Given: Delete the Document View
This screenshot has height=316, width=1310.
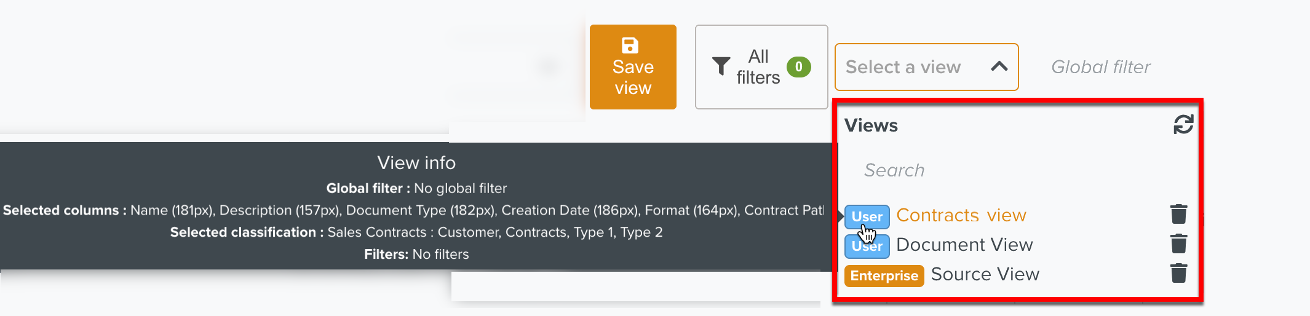Looking at the screenshot, I should 1178,244.
